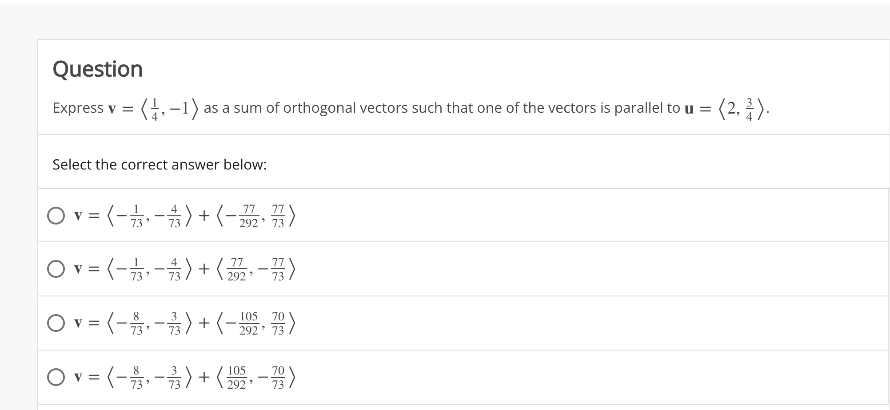
Task: Click the 'Express' word starting the question
Action: point(78,108)
